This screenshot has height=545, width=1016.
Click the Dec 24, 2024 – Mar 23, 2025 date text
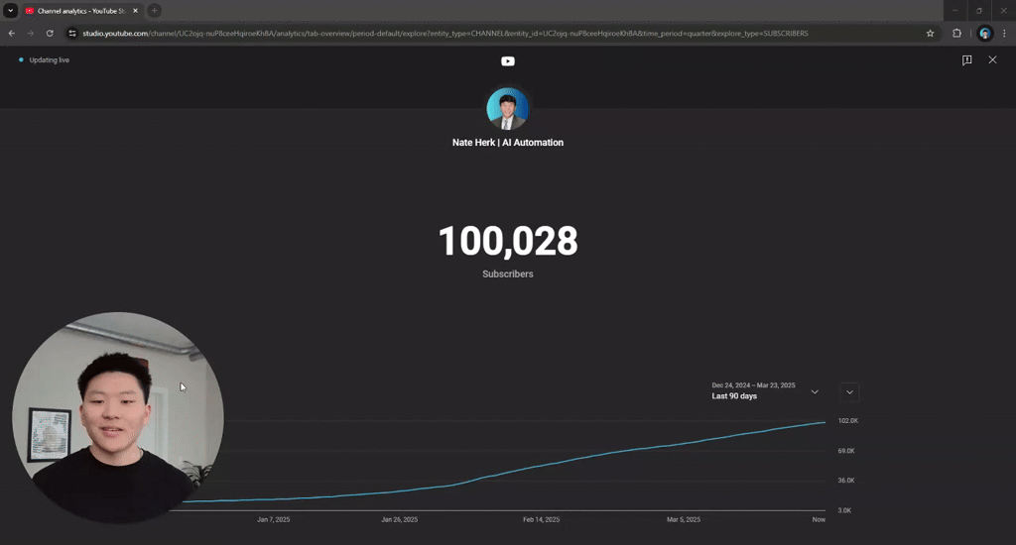[x=753, y=385]
